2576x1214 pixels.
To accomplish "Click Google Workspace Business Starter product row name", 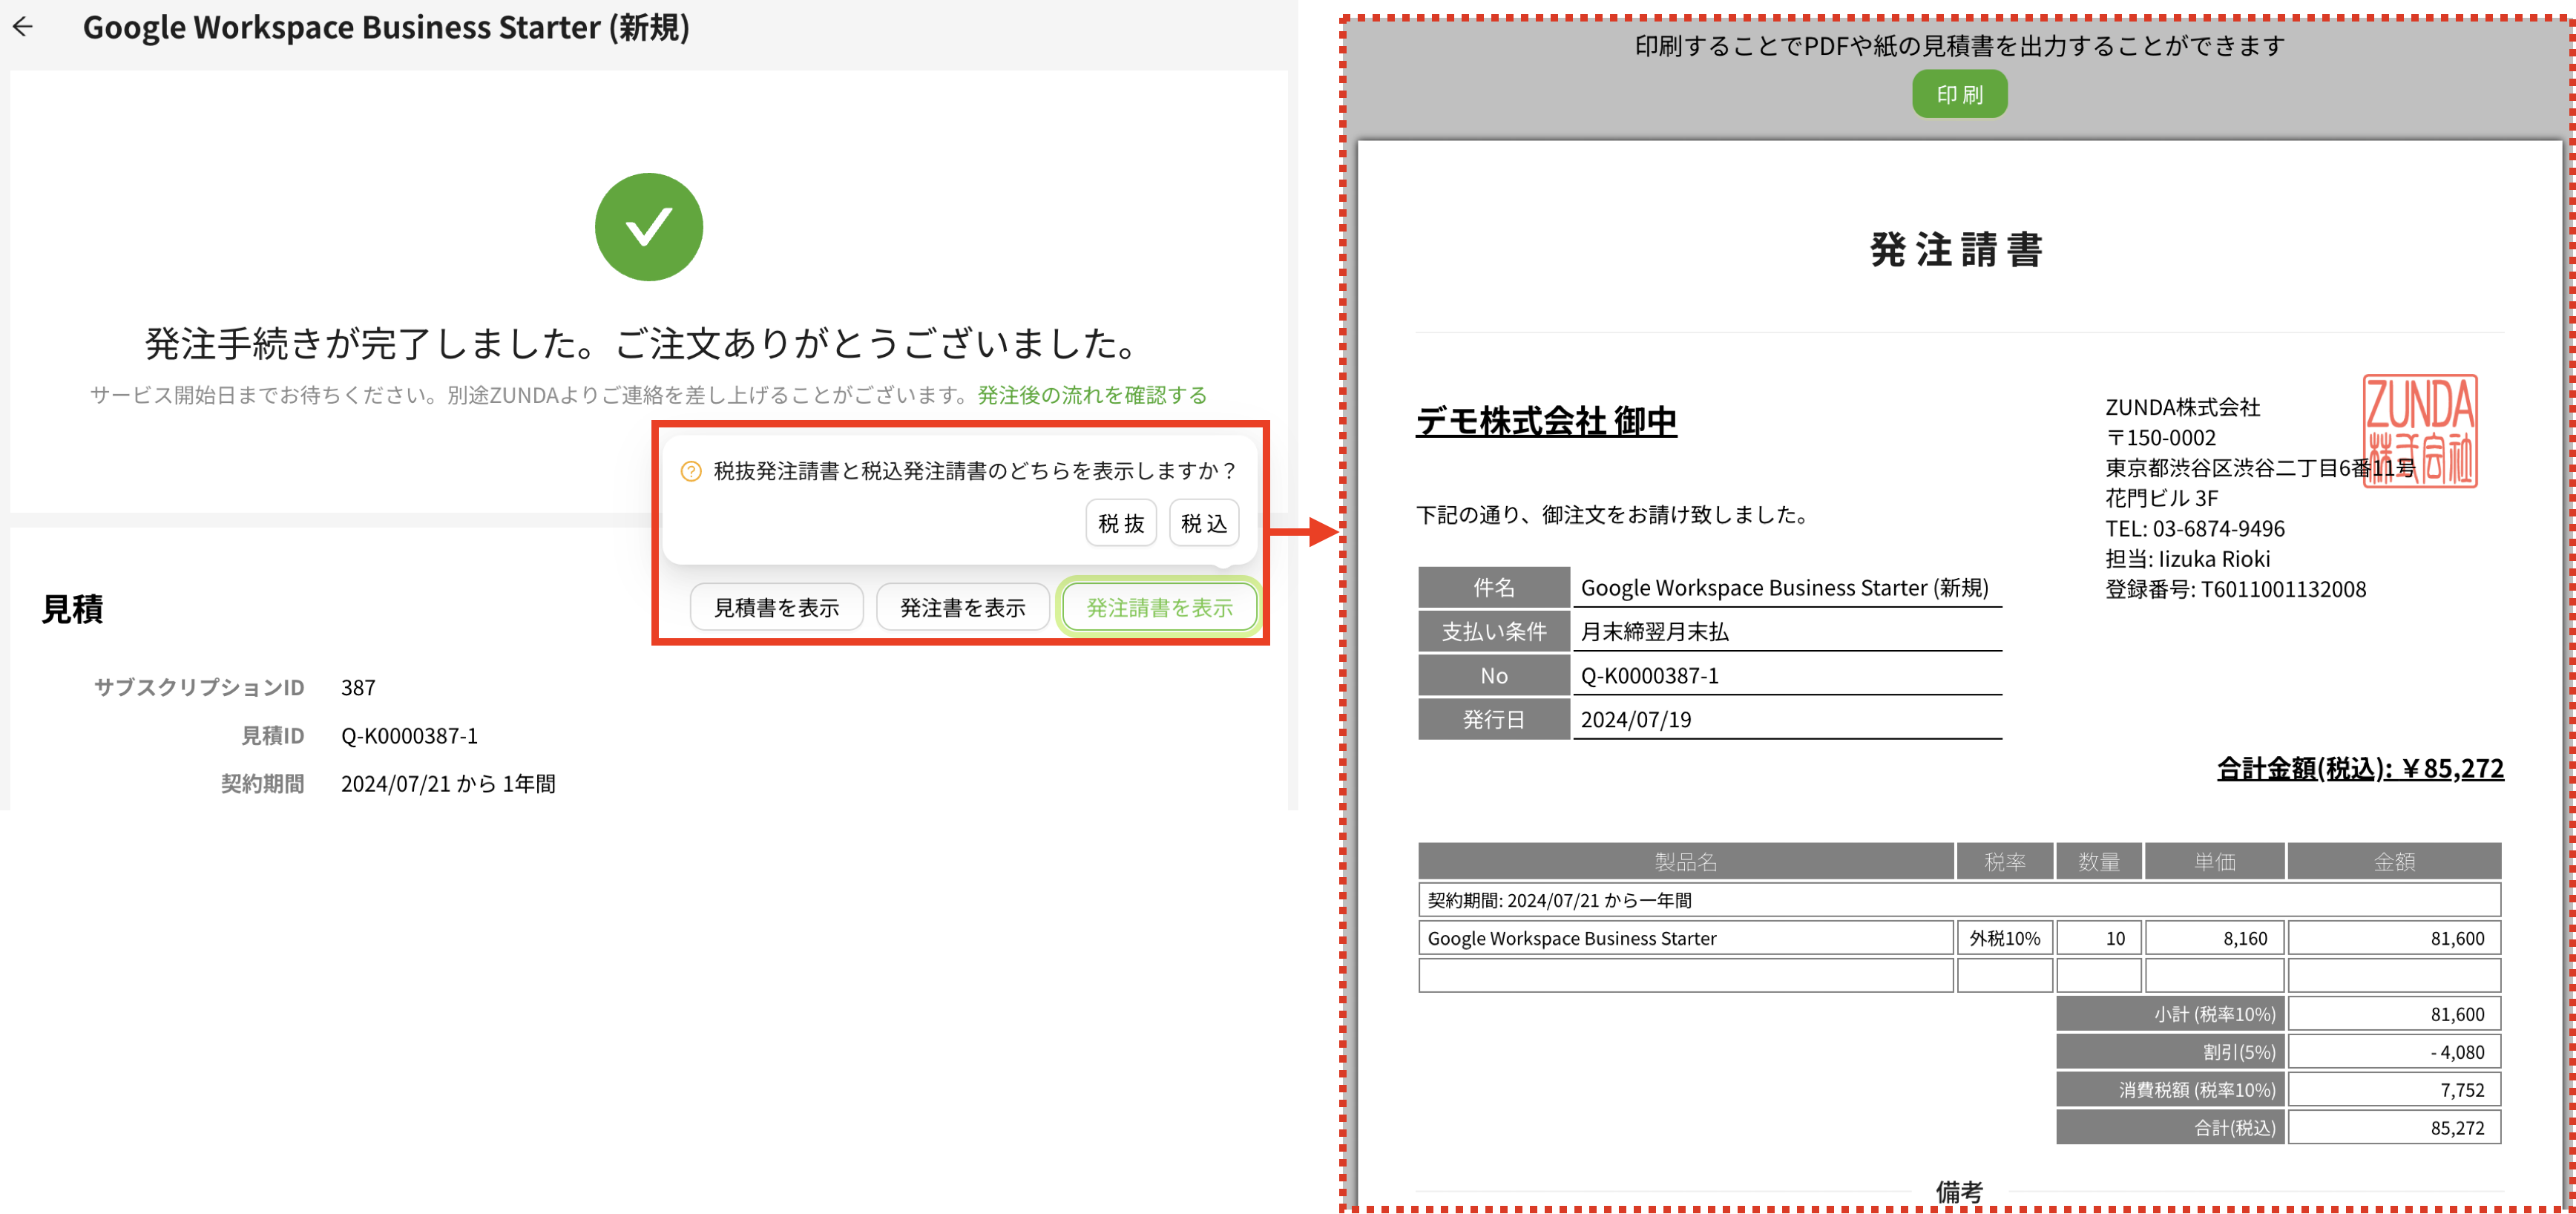I will click(1685, 938).
